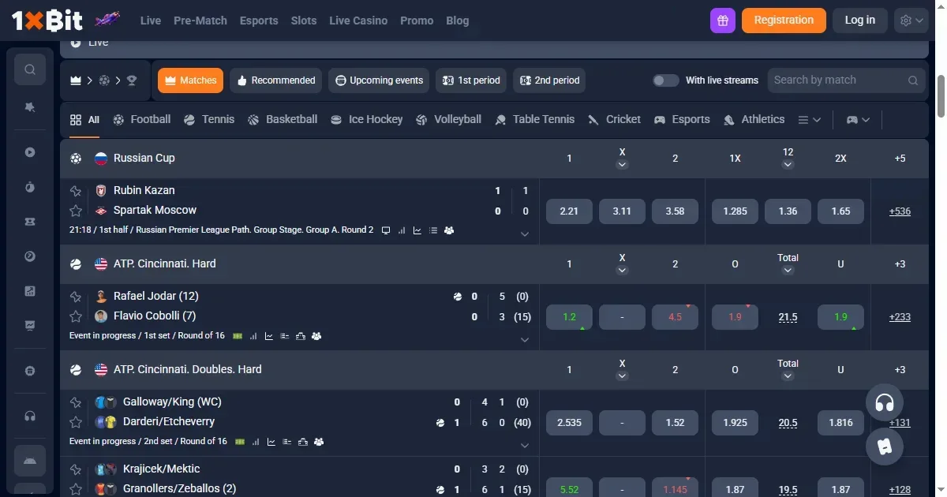This screenshot has width=947, height=497.
Task: Click the Search by match input field
Action: click(847, 80)
